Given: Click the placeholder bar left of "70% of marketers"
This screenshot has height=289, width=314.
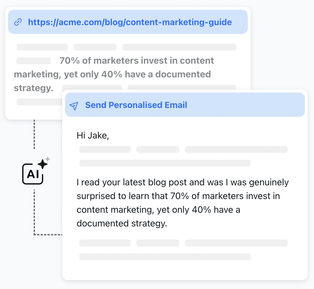Looking at the screenshot, I should click(x=33, y=61).
